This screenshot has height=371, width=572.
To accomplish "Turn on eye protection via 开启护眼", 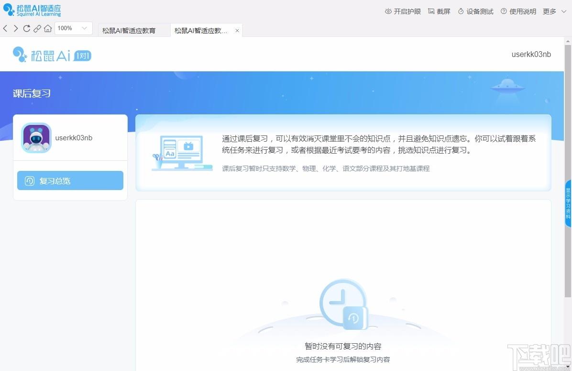I will pyautogui.click(x=403, y=11).
